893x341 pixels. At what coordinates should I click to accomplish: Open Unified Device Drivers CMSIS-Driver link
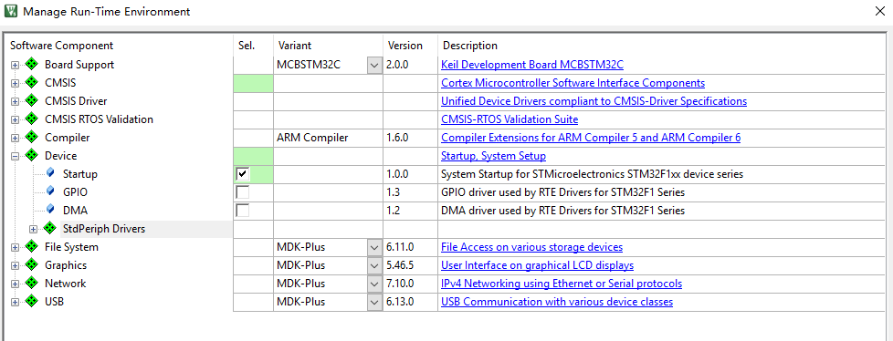point(594,101)
